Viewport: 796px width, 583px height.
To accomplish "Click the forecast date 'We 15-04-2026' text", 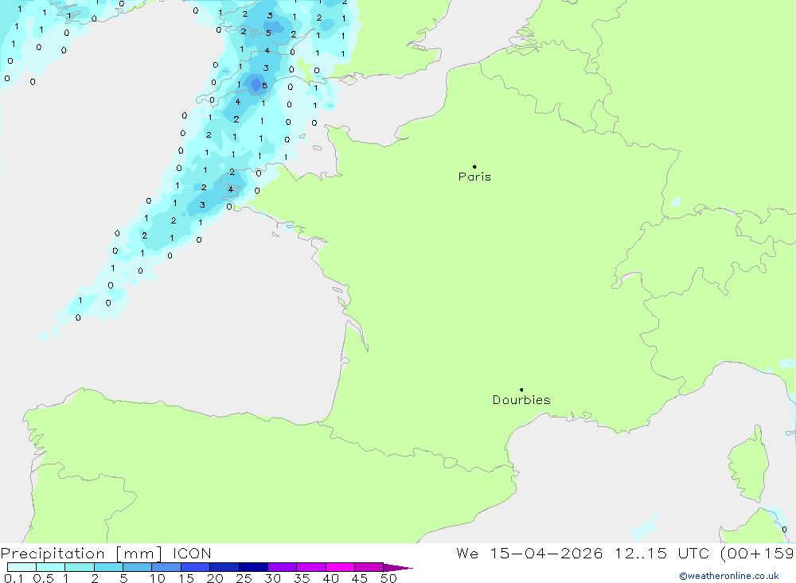I will click(529, 553).
